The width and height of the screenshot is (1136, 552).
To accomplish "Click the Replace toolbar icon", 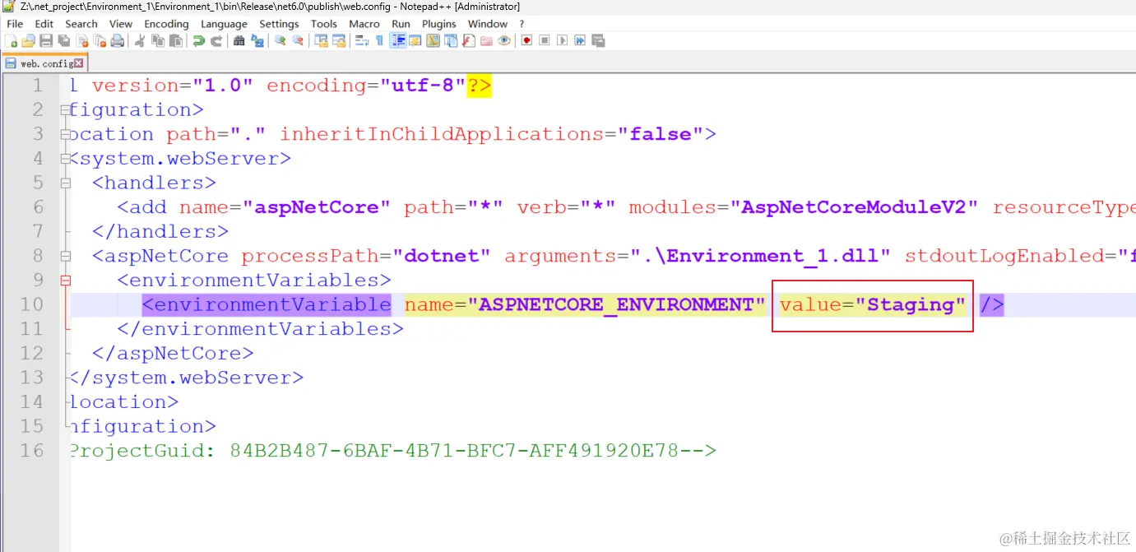I will click(257, 40).
